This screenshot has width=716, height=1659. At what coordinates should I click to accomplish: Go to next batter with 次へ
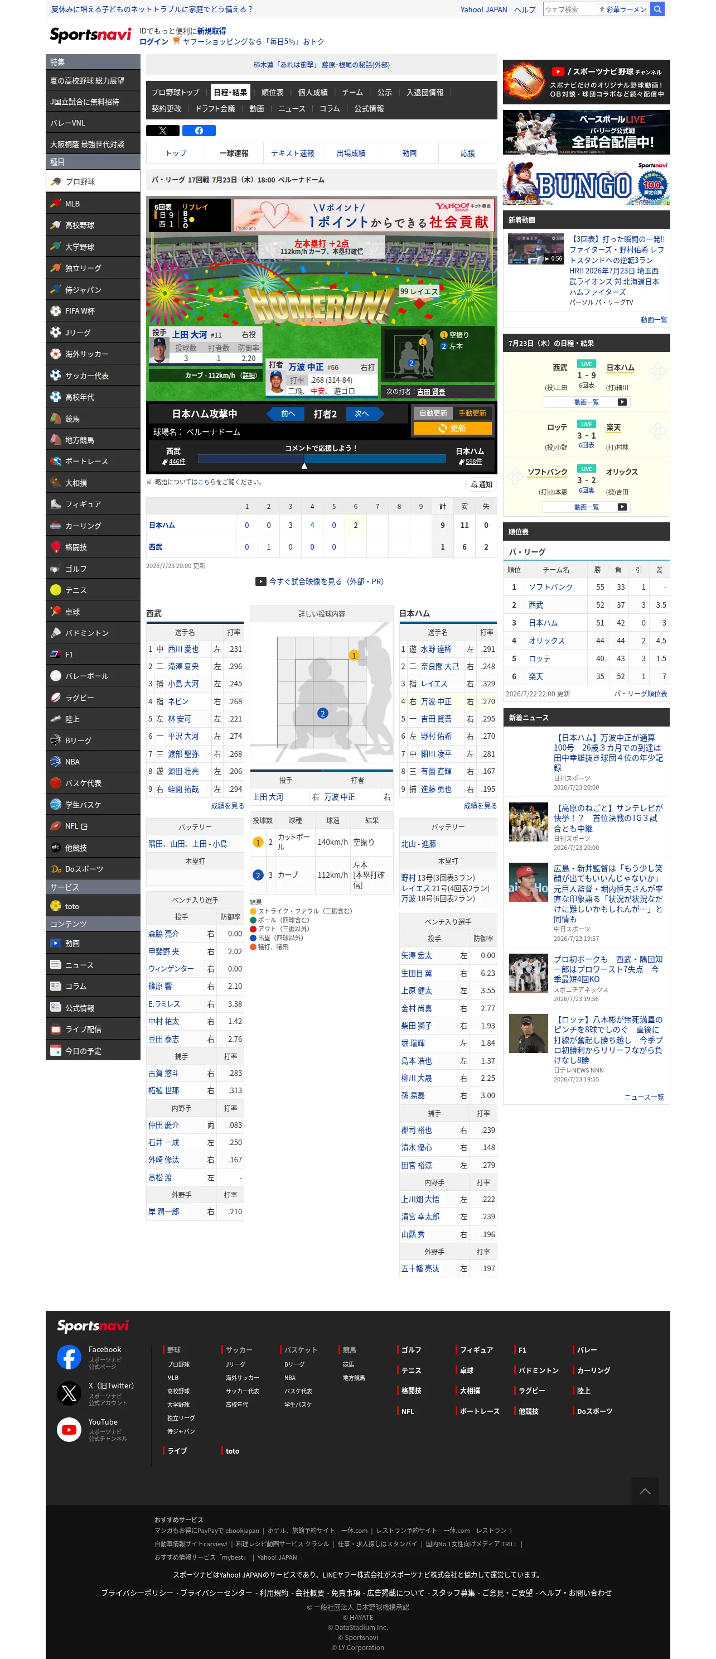tap(362, 414)
